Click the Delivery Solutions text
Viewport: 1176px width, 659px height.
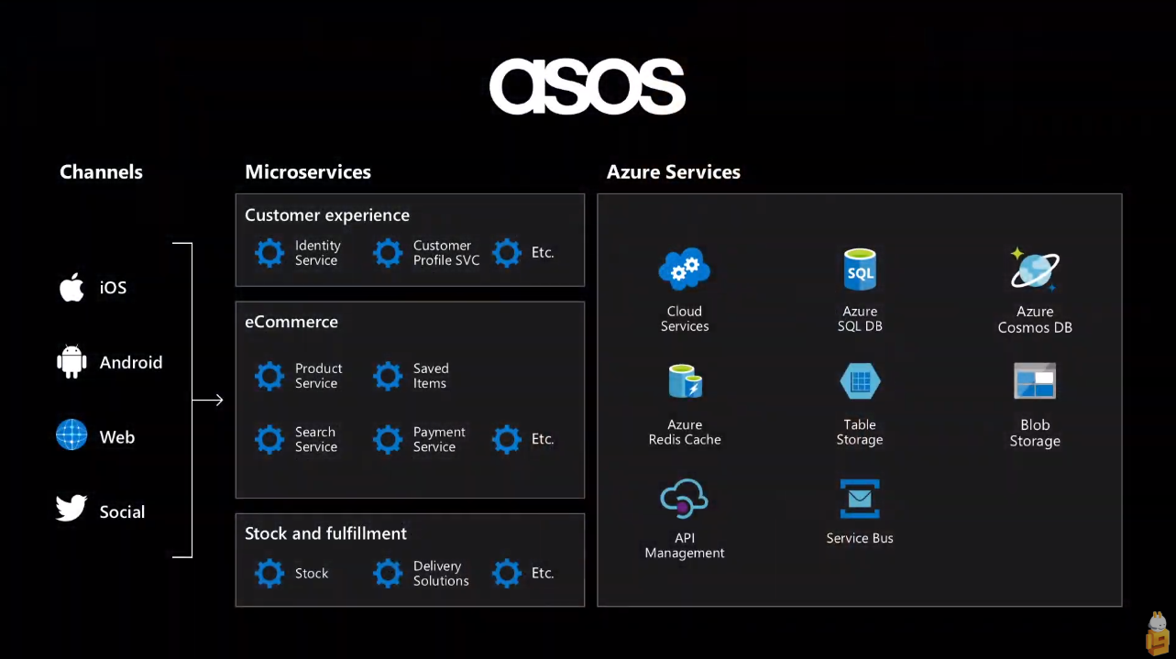pos(441,574)
